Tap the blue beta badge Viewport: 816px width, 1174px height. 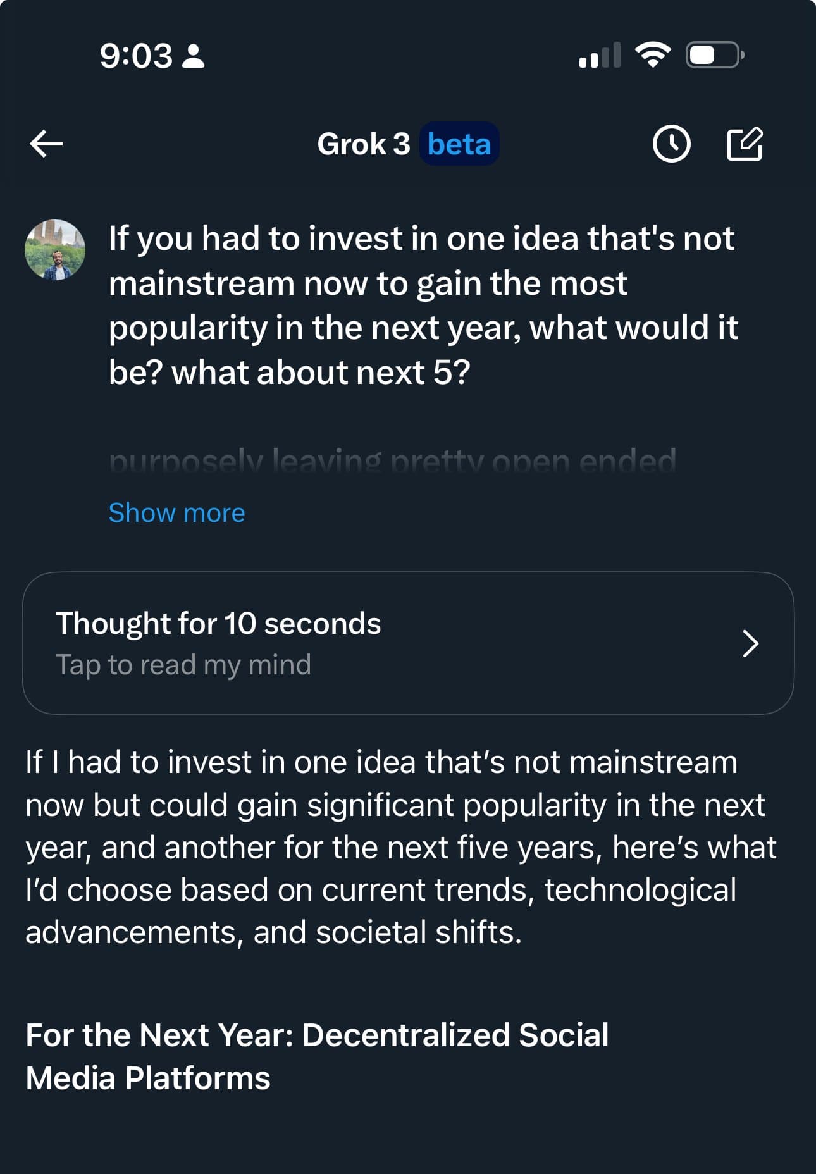pyautogui.click(x=459, y=144)
